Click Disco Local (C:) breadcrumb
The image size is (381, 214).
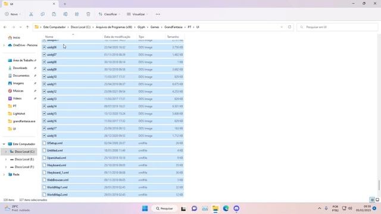pos(80,27)
